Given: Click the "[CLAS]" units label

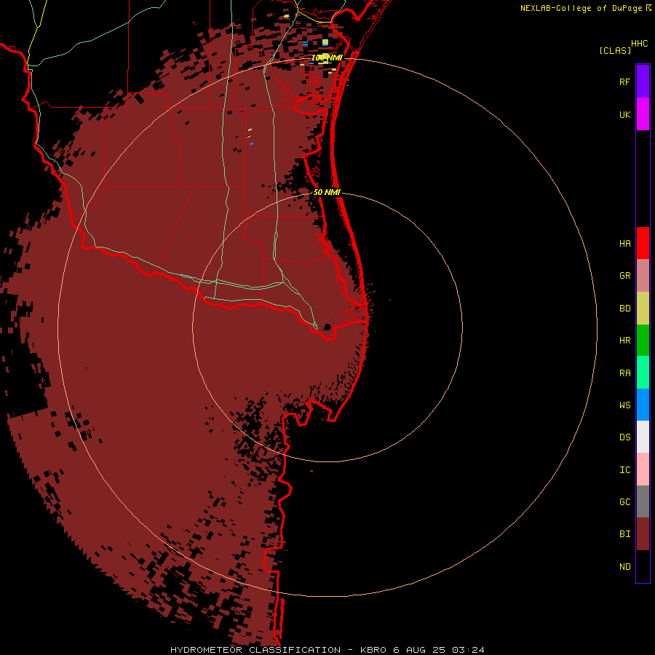Looking at the screenshot, I should point(615,51).
